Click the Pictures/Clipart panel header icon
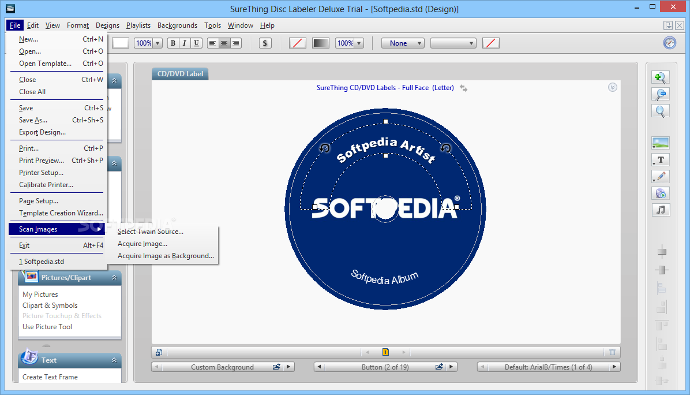 [32, 277]
